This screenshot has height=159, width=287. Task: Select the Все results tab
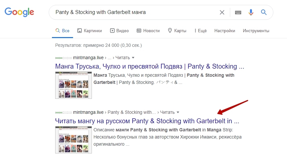[x=62, y=31]
